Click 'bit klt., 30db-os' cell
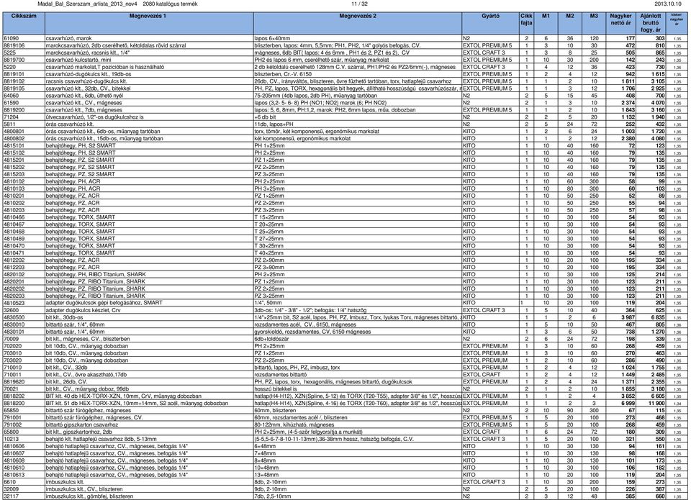Viewport: 691px width, 500px height. (x=64, y=317)
